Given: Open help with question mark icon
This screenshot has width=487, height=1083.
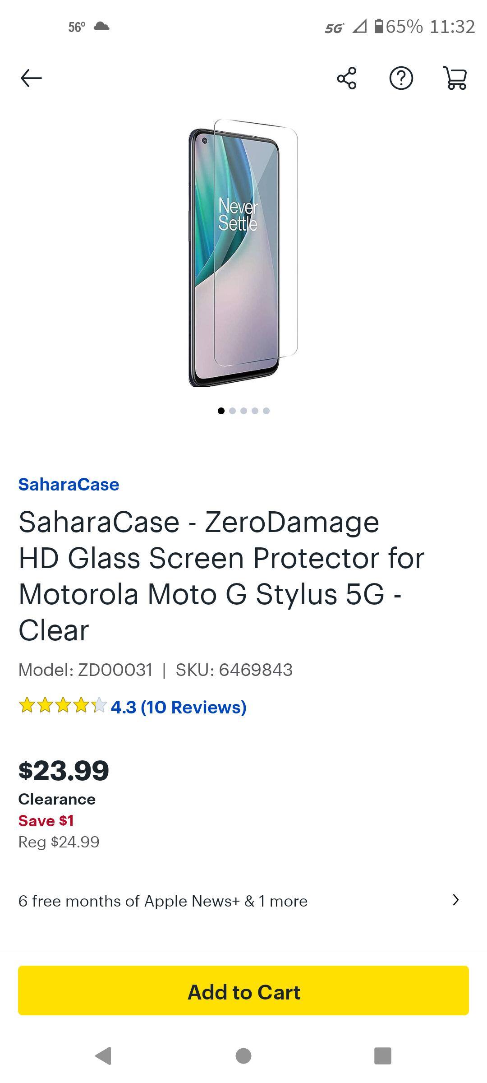Looking at the screenshot, I should click(x=401, y=79).
